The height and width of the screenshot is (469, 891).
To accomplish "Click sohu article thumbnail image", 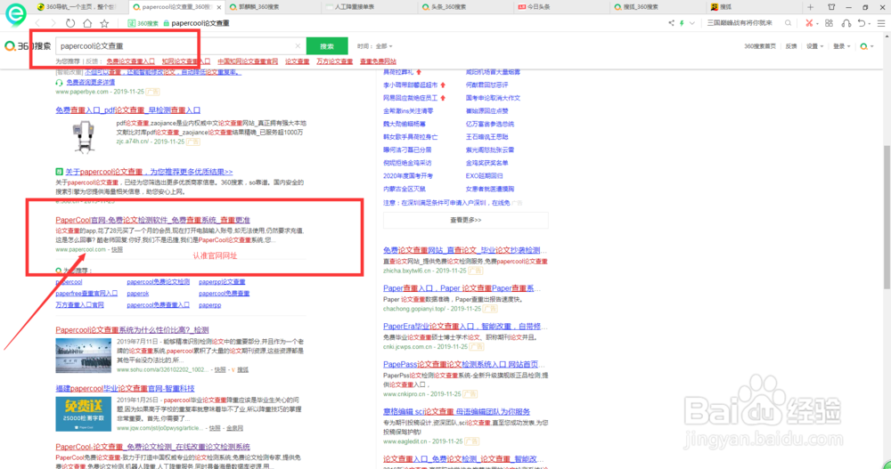I will coord(84,355).
